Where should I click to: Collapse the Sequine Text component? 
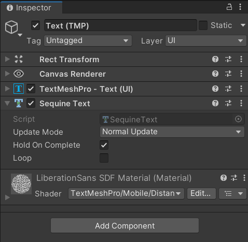tap(7, 103)
